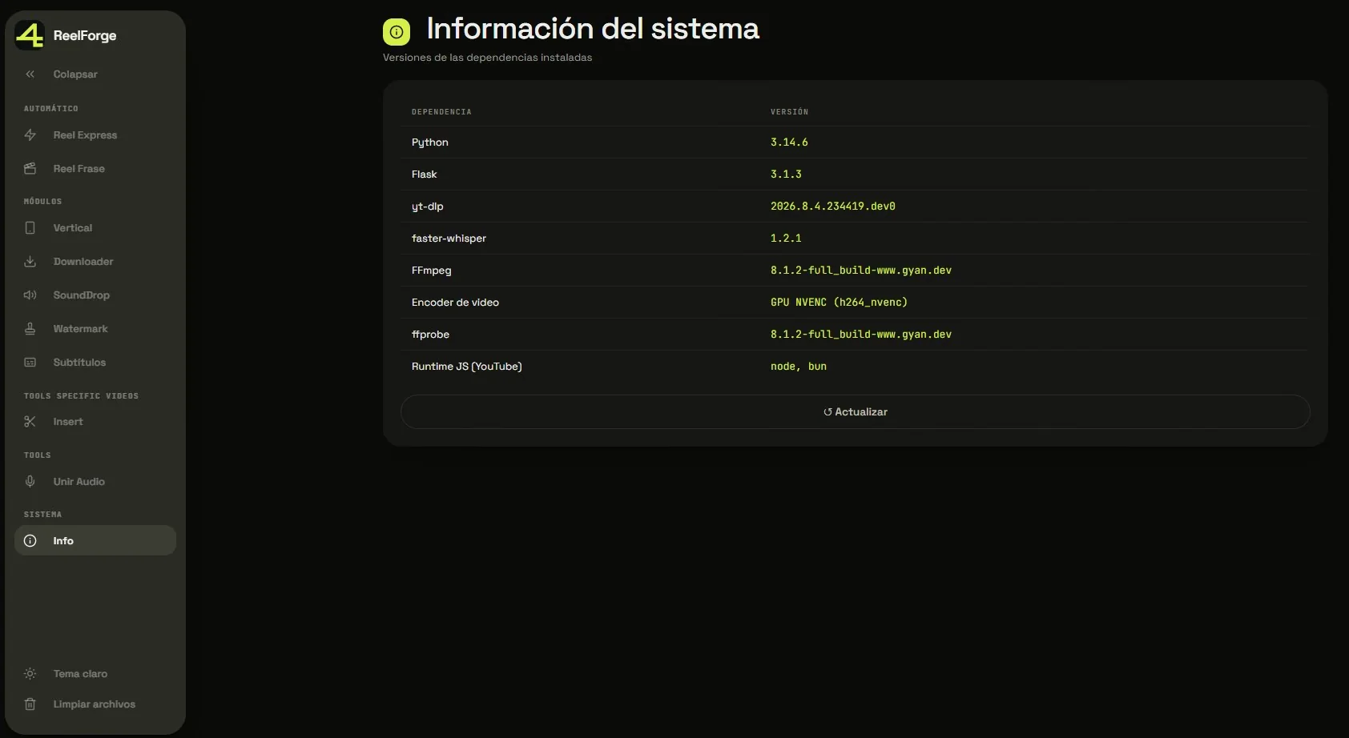Image resolution: width=1349 pixels, height=738 pixels.
Task: Click the Watermark stamp icon
Action: 30,329
